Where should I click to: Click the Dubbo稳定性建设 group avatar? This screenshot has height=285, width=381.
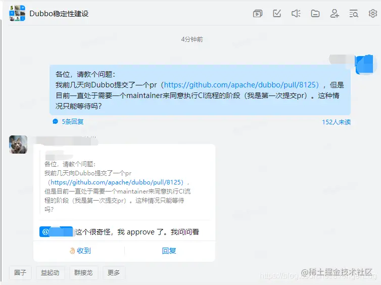tap(17, 13)
